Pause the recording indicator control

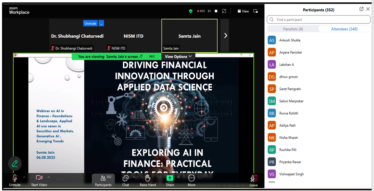209,11
